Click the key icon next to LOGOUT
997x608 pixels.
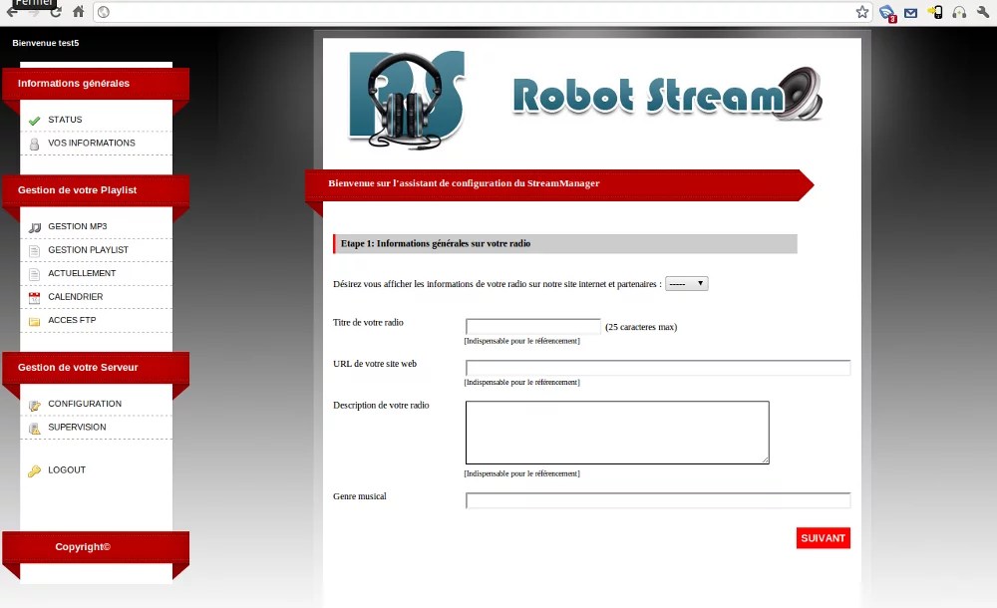click(34, 470)
